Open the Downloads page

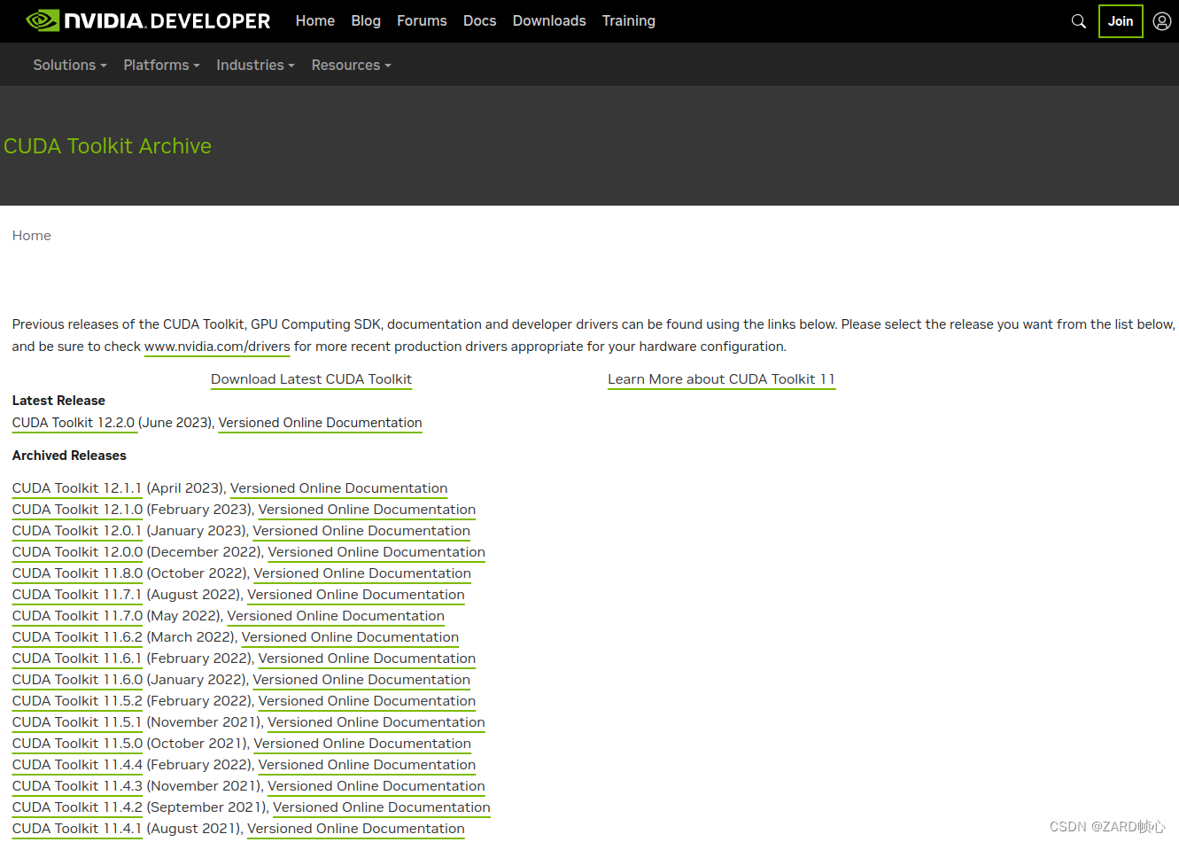point(549,20)
